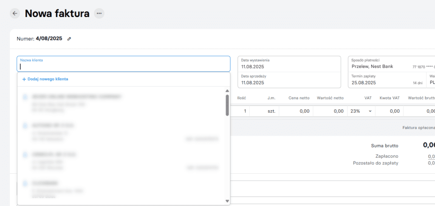435x206 pixels.
Task: Open the three-dot menu beside Nowa faktura
Action: (x=99, y=14)
